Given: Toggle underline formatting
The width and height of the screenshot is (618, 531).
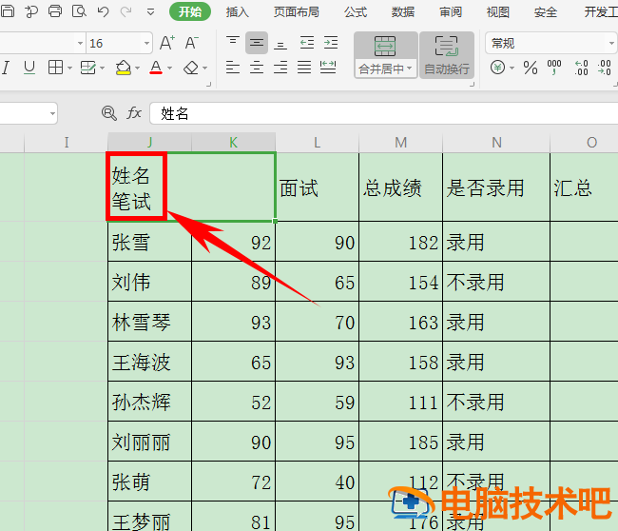Looking at the screenshot, I should tap(29, 68).
